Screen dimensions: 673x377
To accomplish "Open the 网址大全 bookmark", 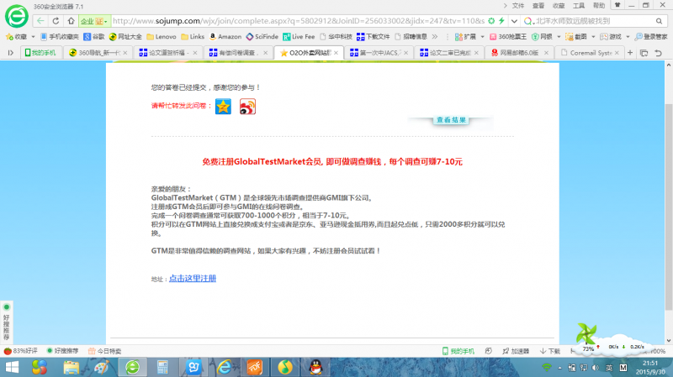I will pyautogui.click(x=125, y=37).
